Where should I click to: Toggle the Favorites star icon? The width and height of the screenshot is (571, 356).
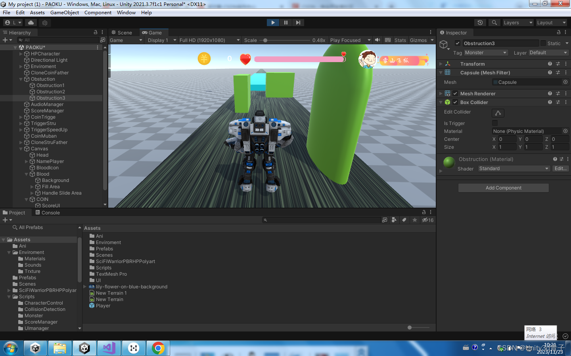pos(415,220)
